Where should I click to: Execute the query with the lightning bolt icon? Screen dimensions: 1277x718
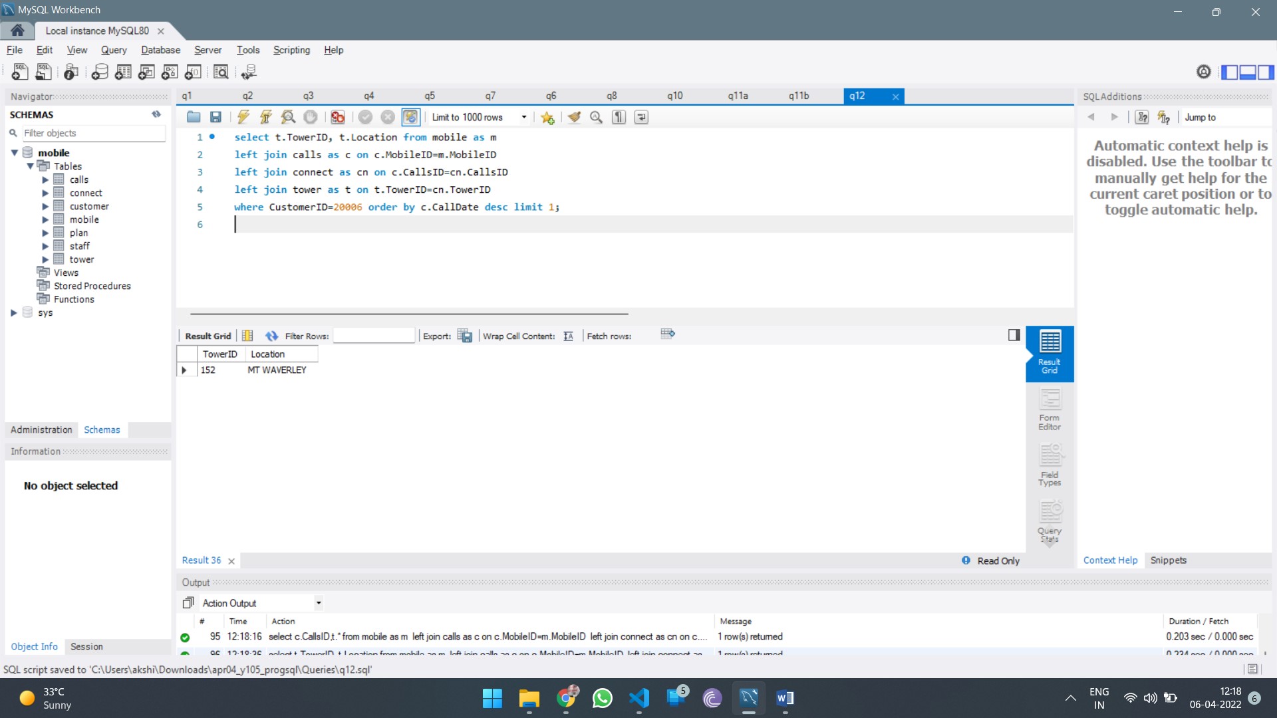point(243,117)
